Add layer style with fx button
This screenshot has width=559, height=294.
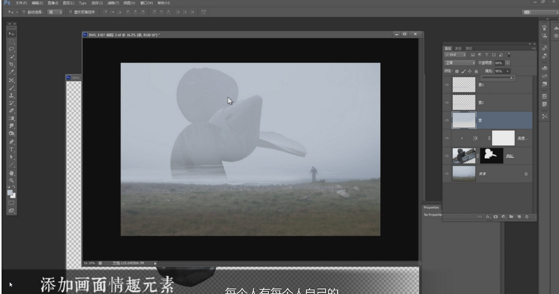tap(488, 217)
